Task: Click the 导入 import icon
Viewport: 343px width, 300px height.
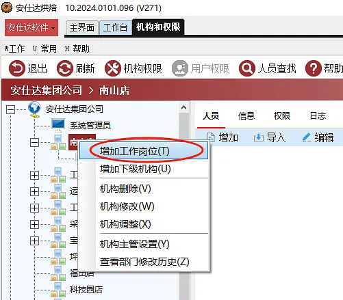Action: 259,137
